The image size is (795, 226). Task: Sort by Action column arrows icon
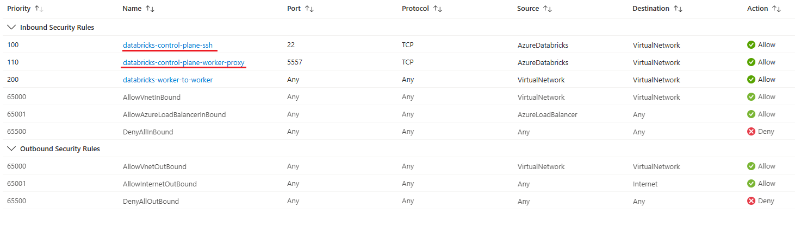pyautogui.click(x=777, y=9)
